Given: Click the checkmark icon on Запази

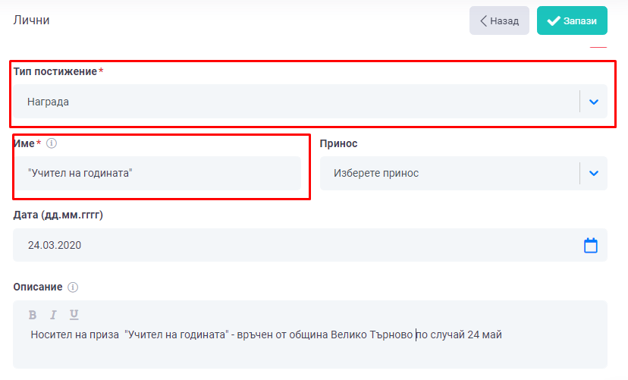Looking at the screenshot, I should [553, 21].
